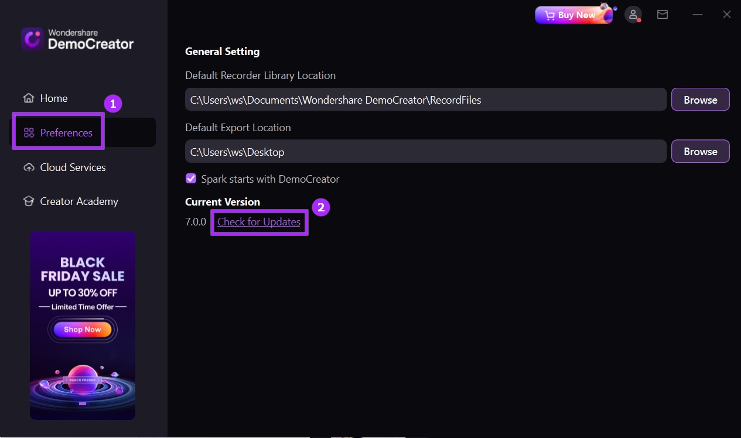This screenshot has width=741, height=438.
Task: Click the DemoCreator logo icon
Action: click(x=33, y=39)
